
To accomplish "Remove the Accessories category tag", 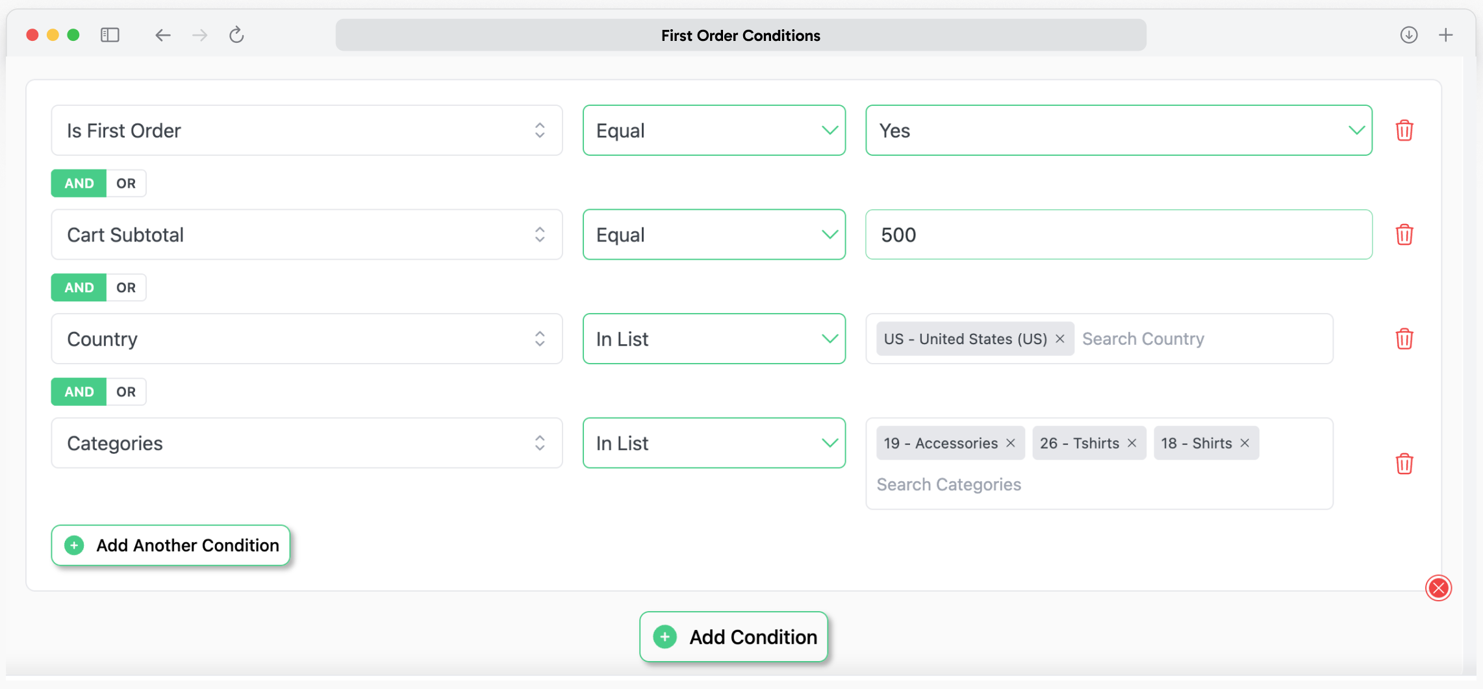I will pos(1011,443).
